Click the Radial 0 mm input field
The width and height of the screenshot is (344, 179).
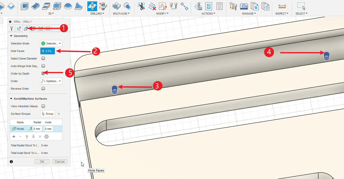point(37,129)
